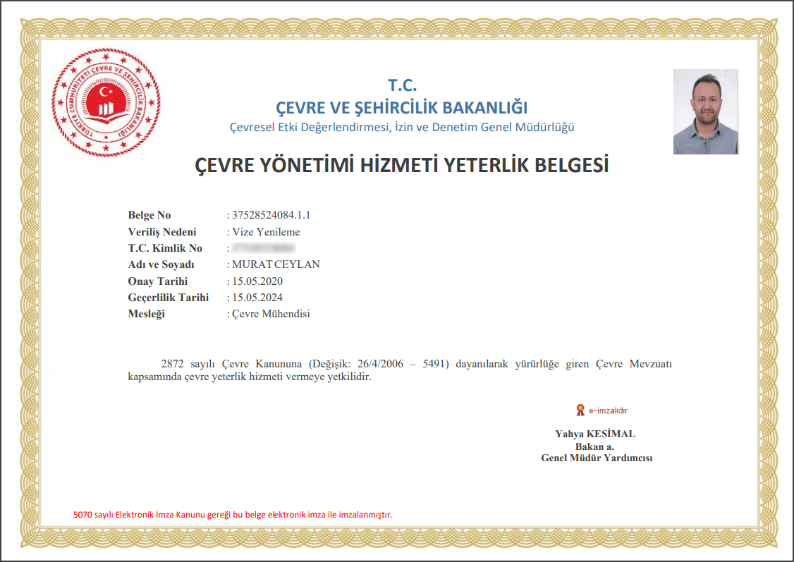The image size is (794, 562).
Task: Click the Çevresel Etki Değerlendirmesi subtitle line
Action: pyautogui.click(x=402, y=127)
